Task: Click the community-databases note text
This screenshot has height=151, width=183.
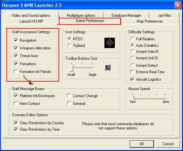Action: (x=118, y=126)
